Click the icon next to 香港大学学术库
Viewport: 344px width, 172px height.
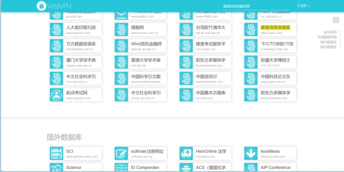pyautogui.click(x=121, y=62)
